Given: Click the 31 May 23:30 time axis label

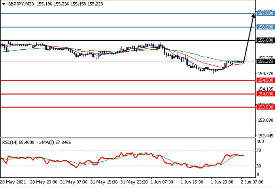Looking at the screenshot, I should click(x=134, y=182).
